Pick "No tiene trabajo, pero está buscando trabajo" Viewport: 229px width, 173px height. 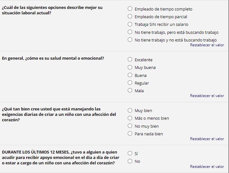[x=130, y=32]
